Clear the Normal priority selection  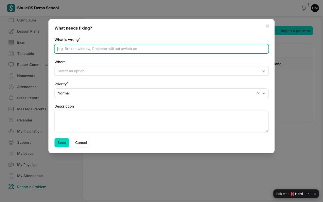(x=258, y=93)
